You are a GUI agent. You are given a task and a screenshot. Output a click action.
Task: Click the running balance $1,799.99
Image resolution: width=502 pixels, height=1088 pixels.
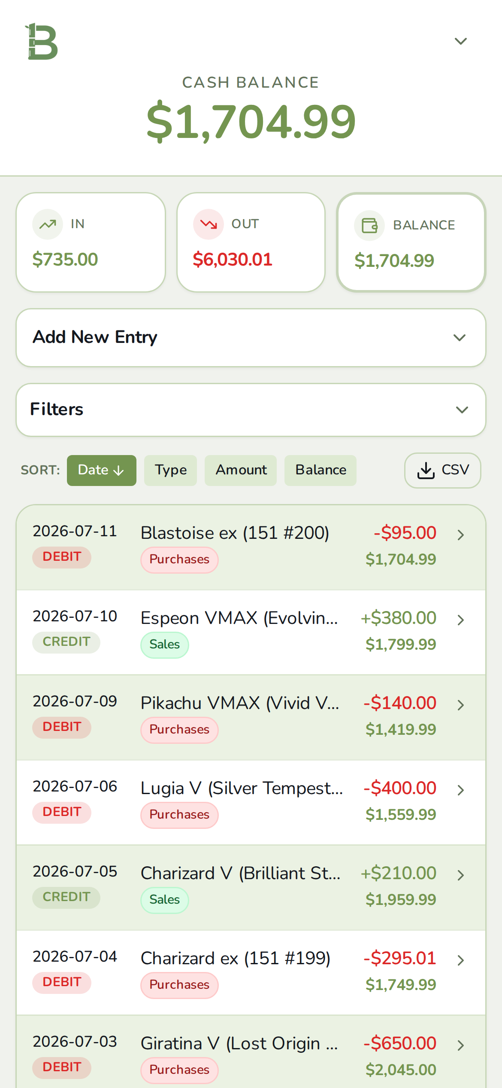click(401, 645)
